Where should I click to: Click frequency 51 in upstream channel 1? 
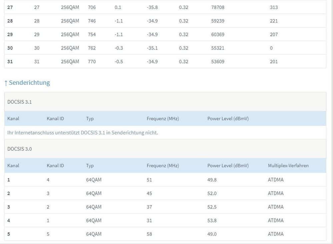coord(149,180)
